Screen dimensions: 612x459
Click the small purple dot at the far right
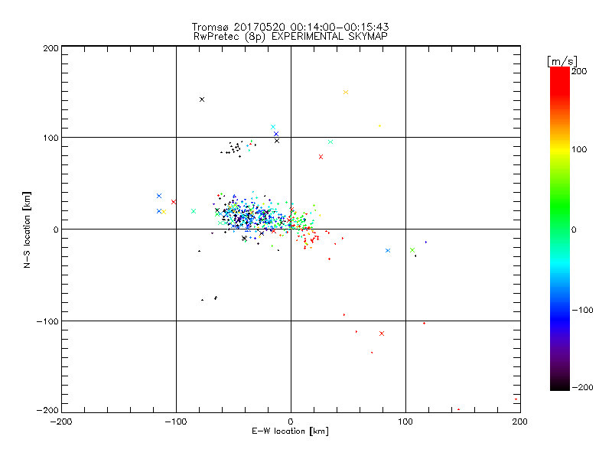(x=426, y=243)
